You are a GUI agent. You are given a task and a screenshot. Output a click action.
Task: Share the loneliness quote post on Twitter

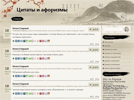pos(22,58)
